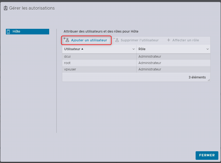Click the add-user person icon

click(66, 40)
